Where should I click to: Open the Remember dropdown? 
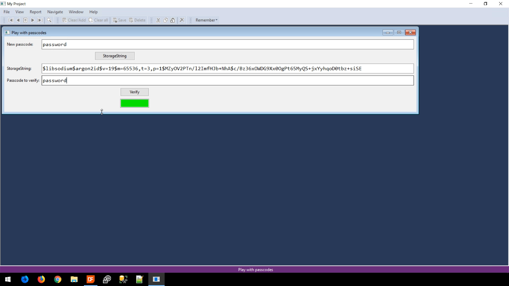(x=206, y=20)
